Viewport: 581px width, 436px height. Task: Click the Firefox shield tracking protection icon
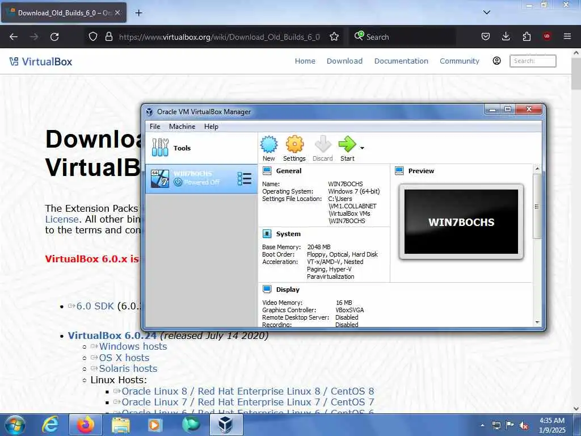coord(93,37)
